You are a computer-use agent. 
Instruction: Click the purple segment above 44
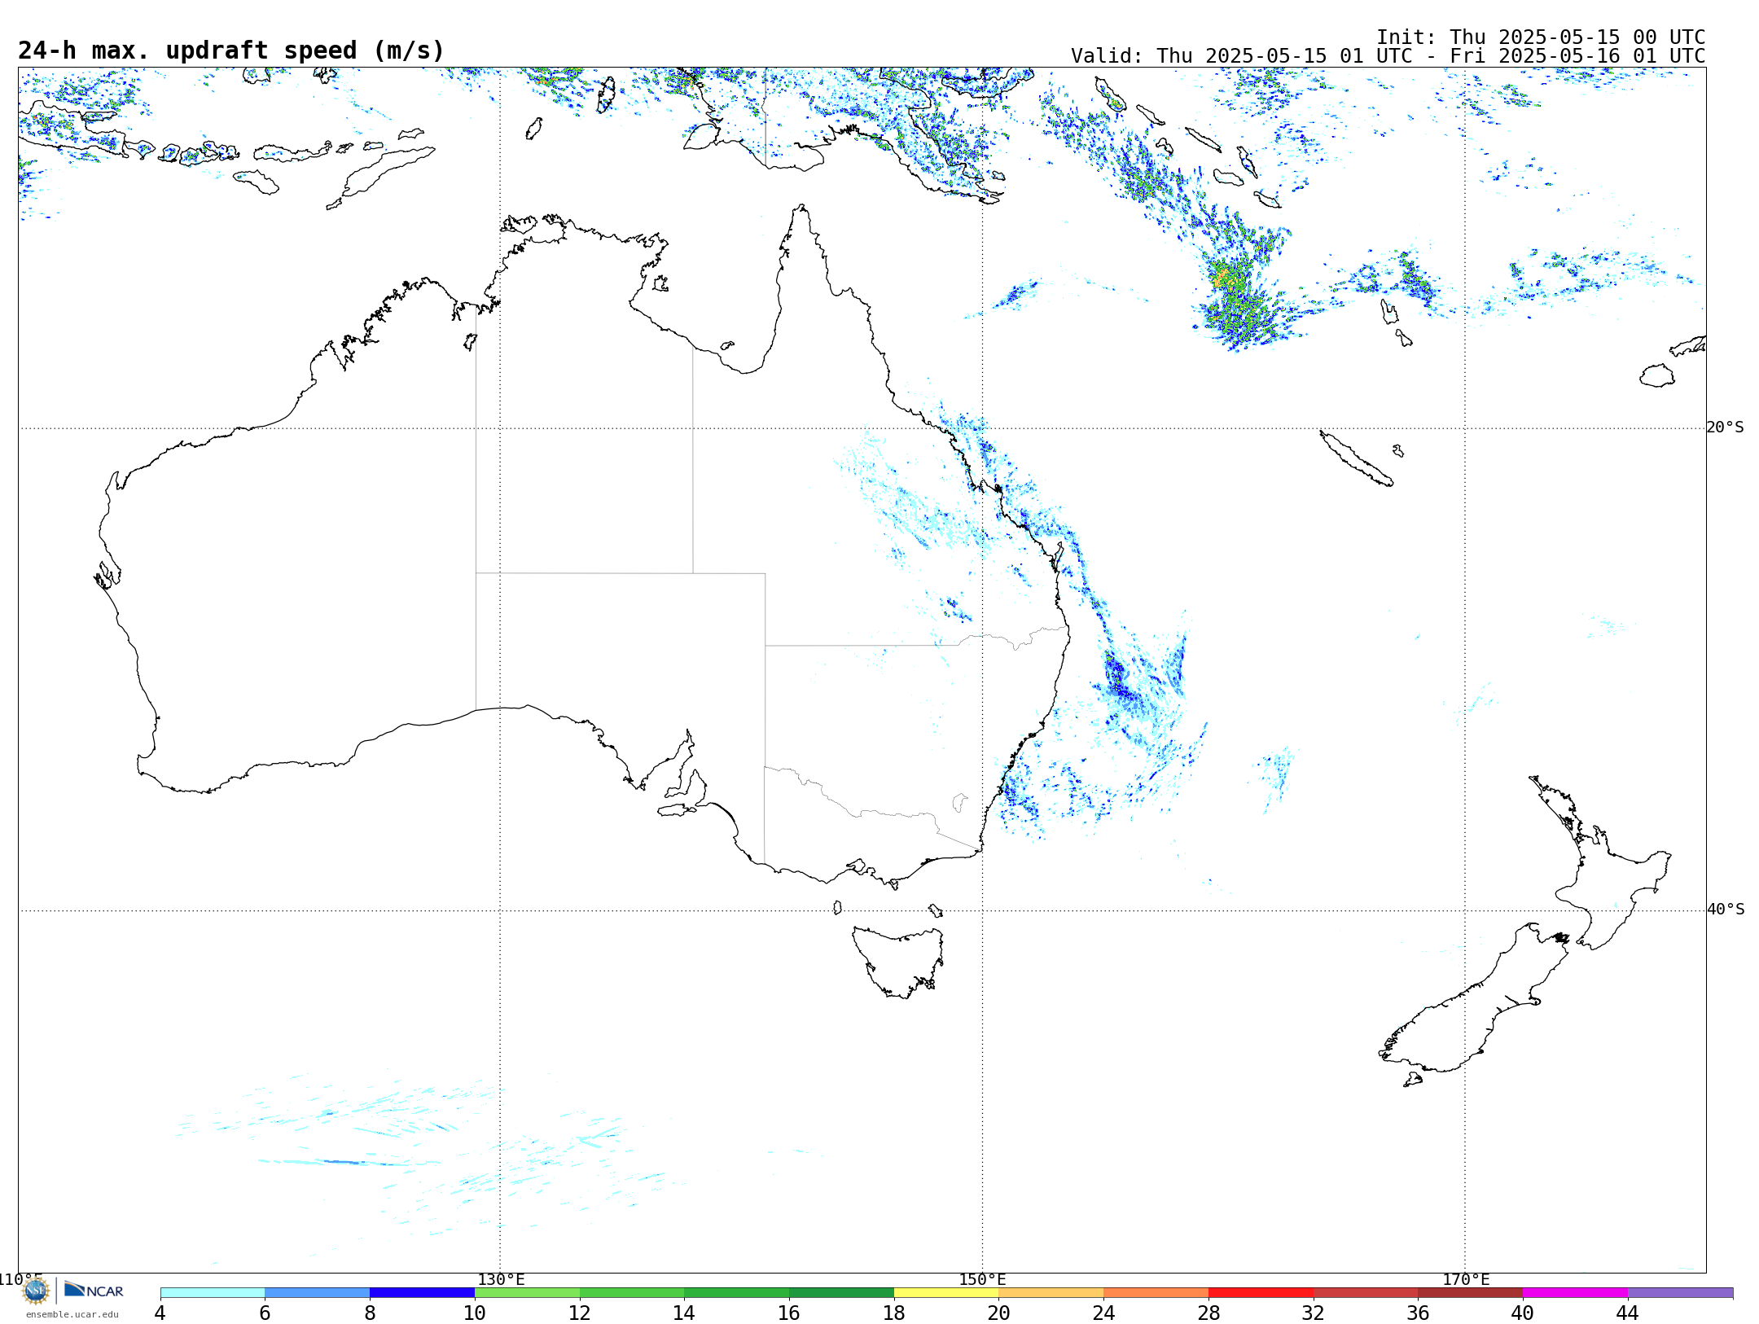tap(1680, 1293)
